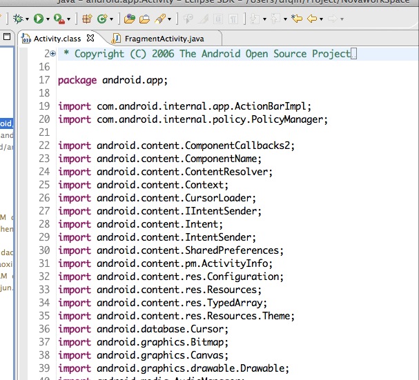Image resolution: width=419 pixels, height=380 pixels.
Task: Navigate Forward with the grey arrow
Action: point(333,19)
